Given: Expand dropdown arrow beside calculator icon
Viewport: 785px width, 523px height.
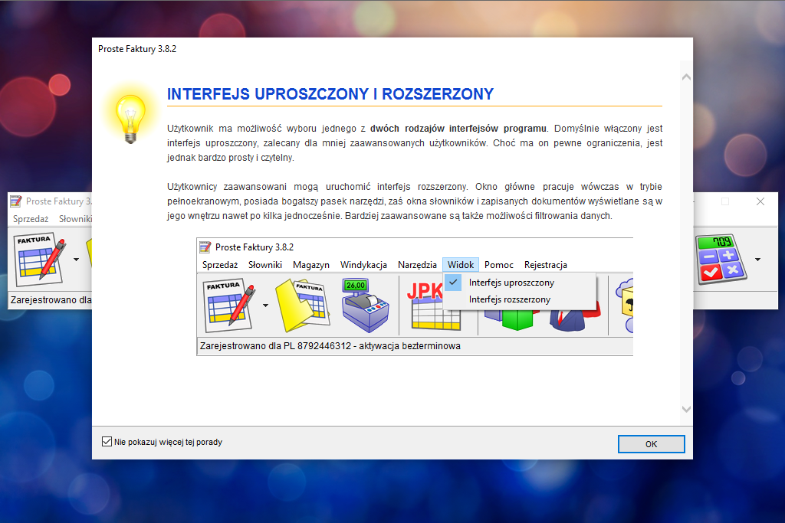Looking at the screenshot, I should point(757,260).
